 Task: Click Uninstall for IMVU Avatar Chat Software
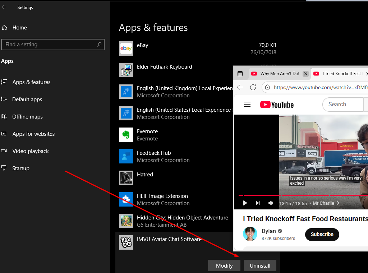260,265
